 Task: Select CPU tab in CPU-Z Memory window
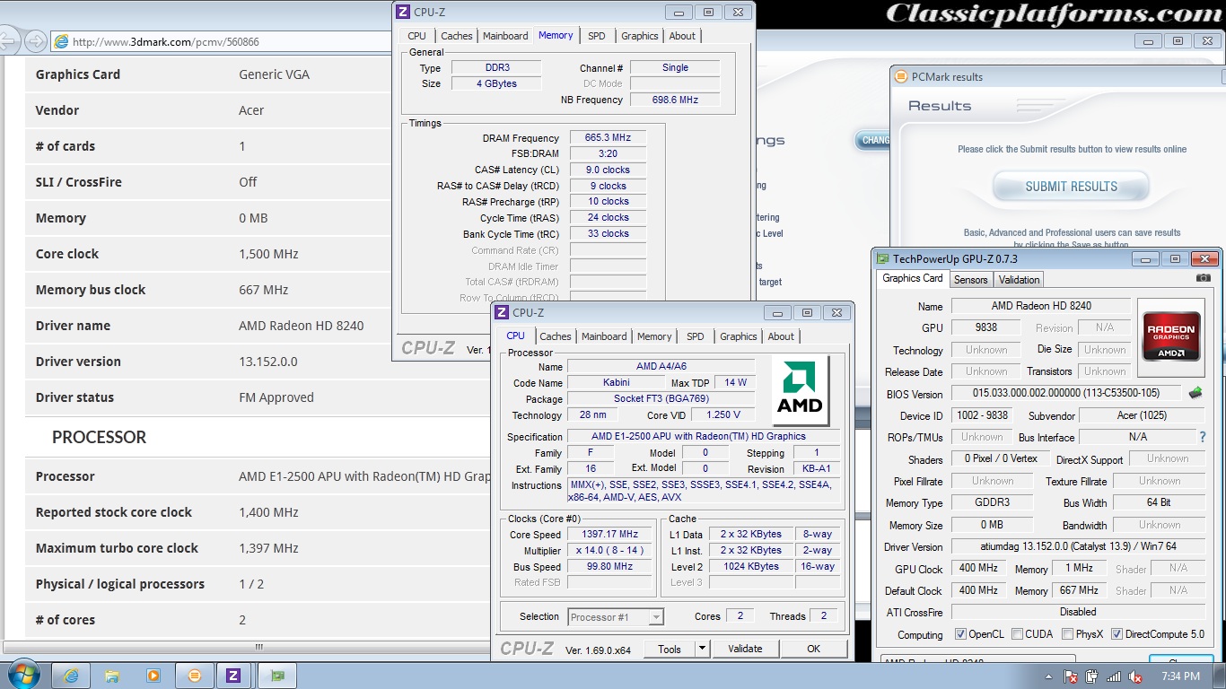point(416,36)
